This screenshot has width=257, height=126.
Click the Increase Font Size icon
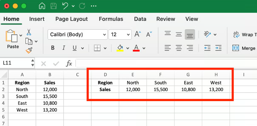point(138,34)
